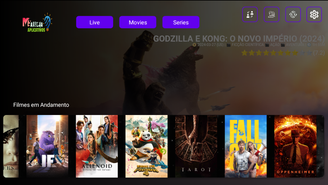The height and width of the screenshot is (185, 328).
Task: Click the star rating row
Action: click(283, 53)
